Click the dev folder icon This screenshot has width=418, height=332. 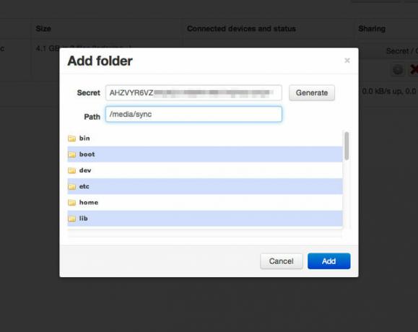[x=71, y=170]
